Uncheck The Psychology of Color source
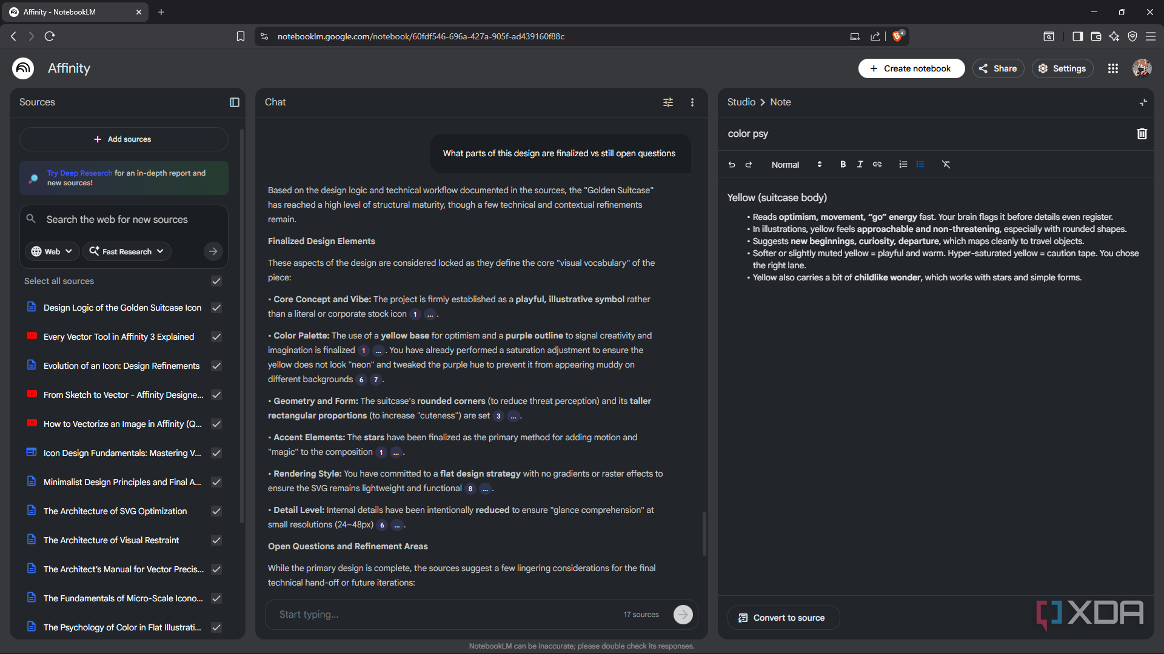 [216, 627]
